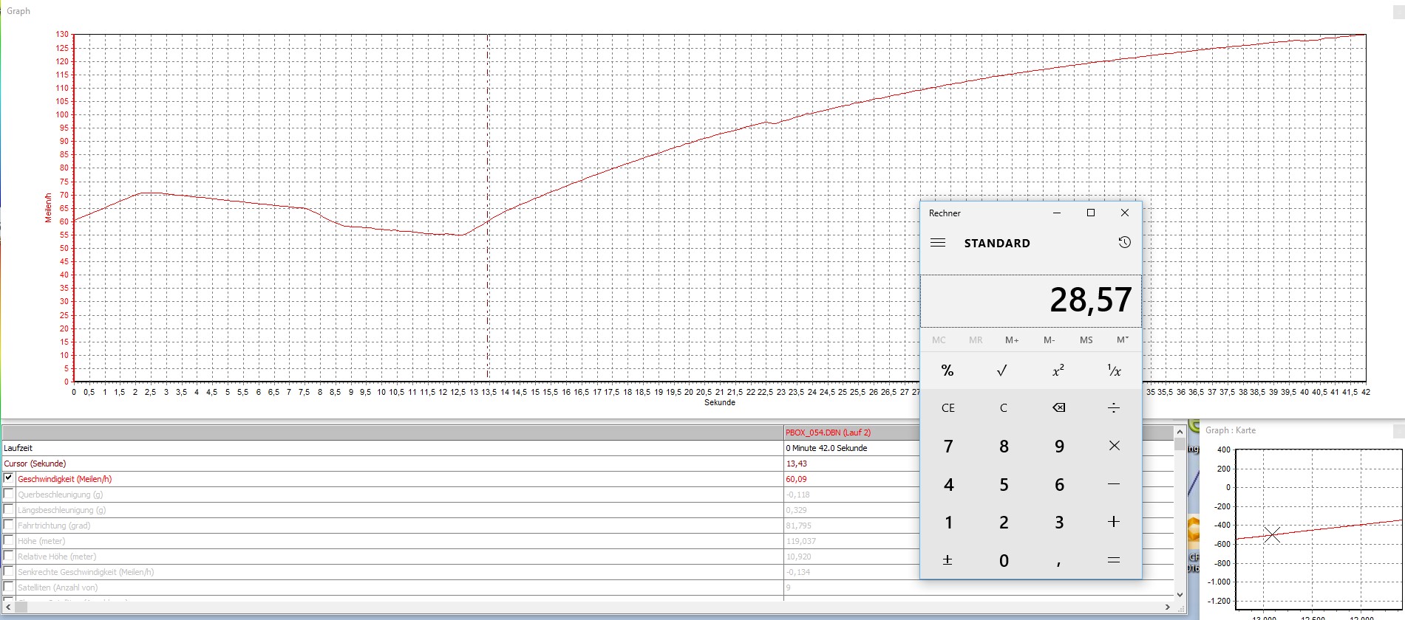
Task: Click the percent key in the calculator
Action: click(948, 371)
